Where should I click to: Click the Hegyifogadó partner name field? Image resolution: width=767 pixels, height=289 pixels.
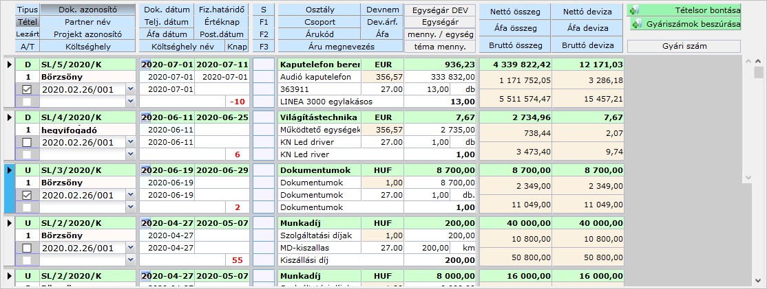click(x=86, y=130)
